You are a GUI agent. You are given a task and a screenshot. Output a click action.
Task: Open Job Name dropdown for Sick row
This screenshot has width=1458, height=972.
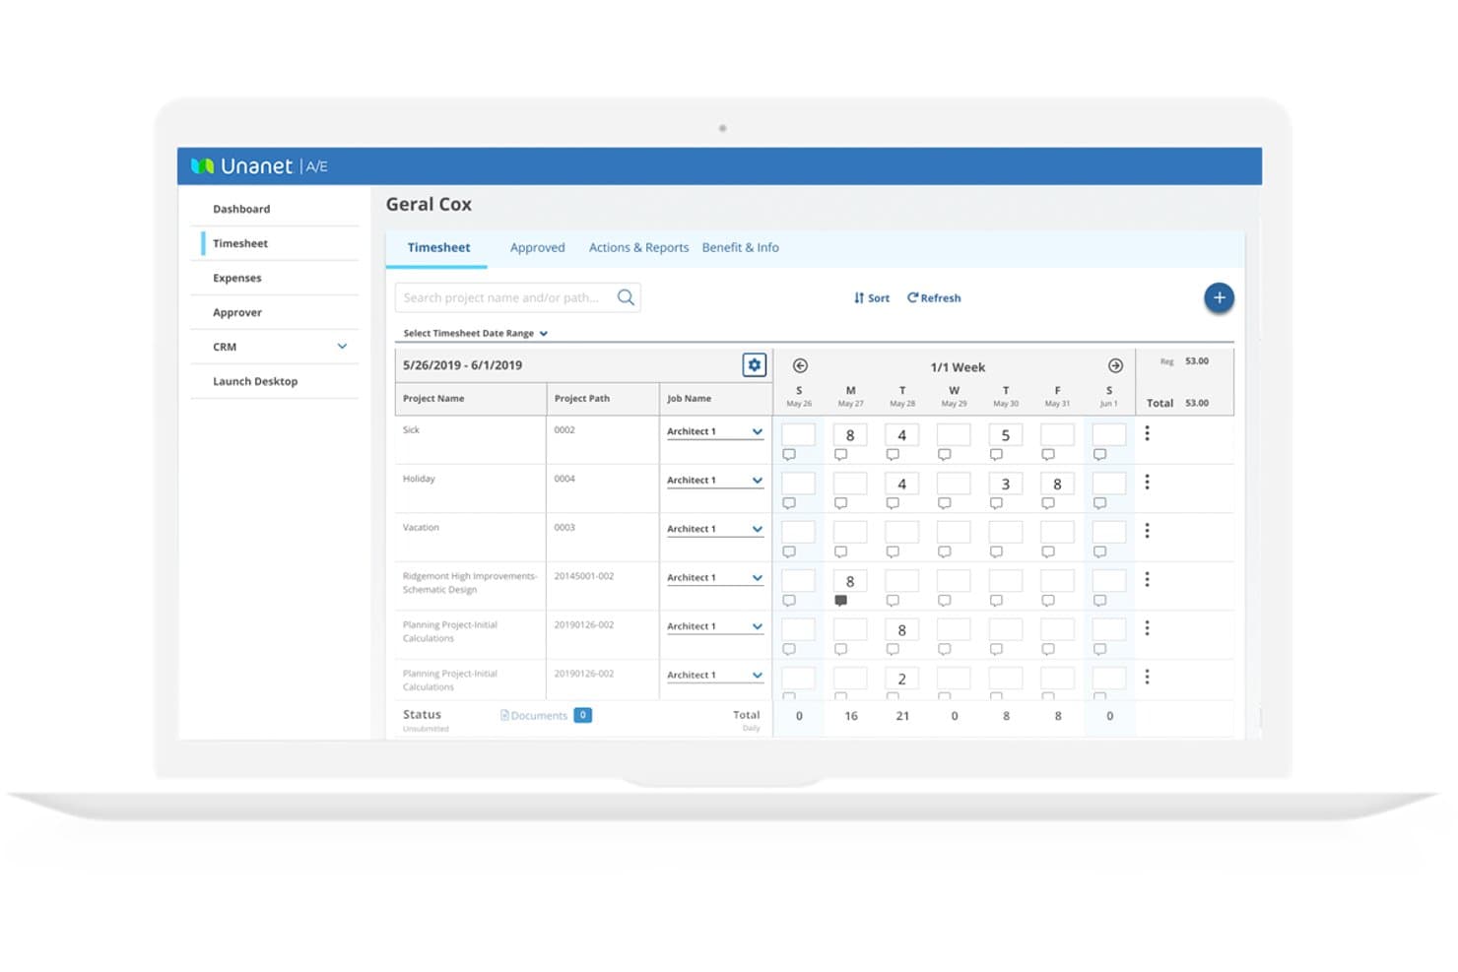(x=715, y=431)
